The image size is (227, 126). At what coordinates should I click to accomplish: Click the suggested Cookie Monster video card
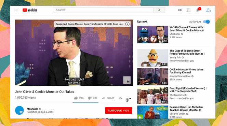coord(92,24)
